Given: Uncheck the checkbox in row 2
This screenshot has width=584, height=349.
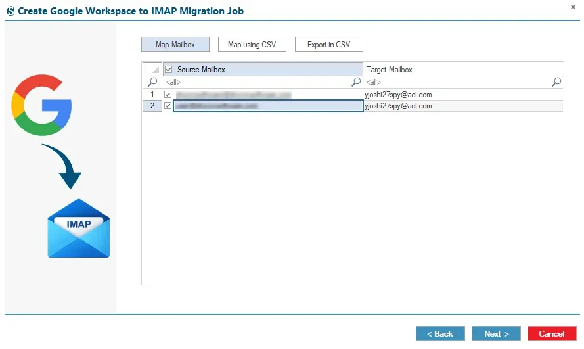Looking at the screenshot, I should pos(168,106).
